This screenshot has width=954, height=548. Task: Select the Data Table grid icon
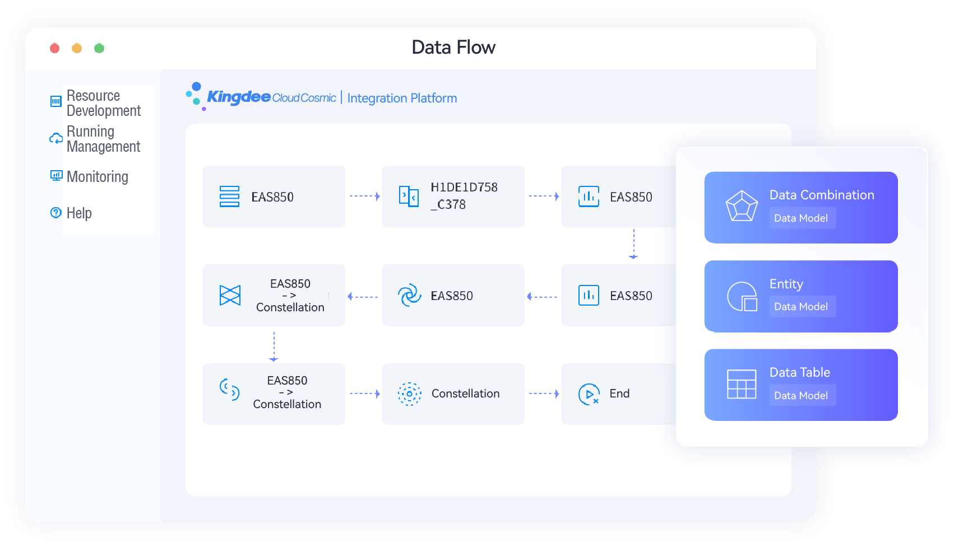coord(742,384)
